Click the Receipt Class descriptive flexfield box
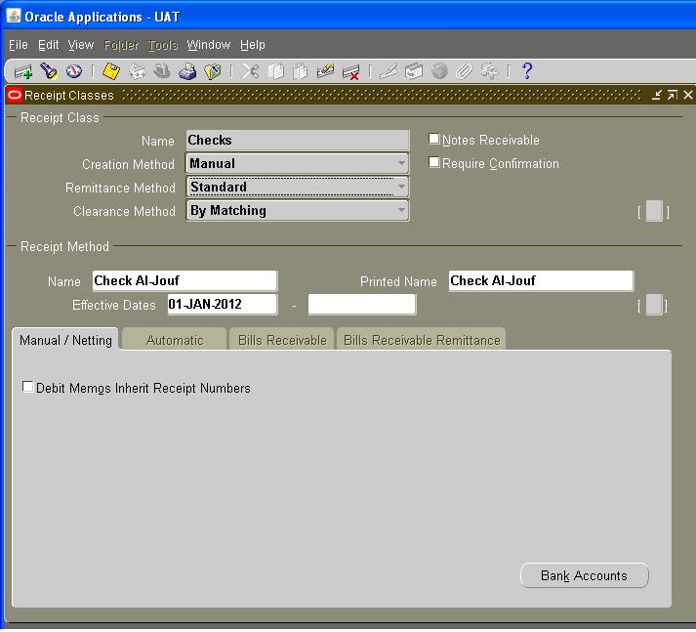Screen dimensions: 696x632 point(654,211)
